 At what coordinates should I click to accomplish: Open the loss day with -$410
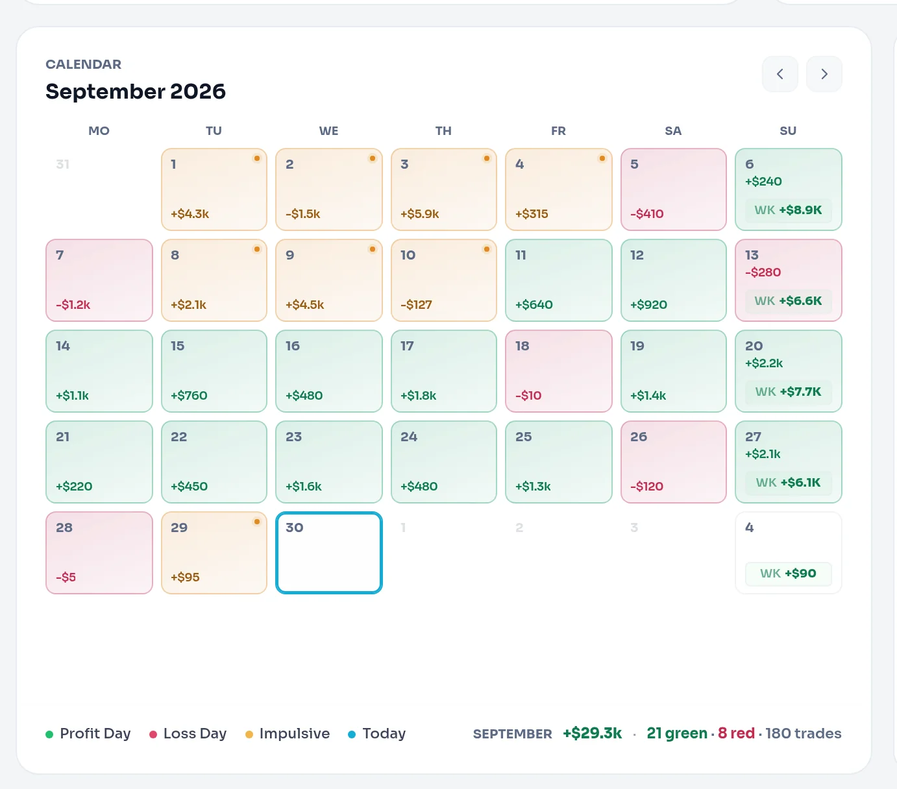pyautogui.click(x=674, y=189)
